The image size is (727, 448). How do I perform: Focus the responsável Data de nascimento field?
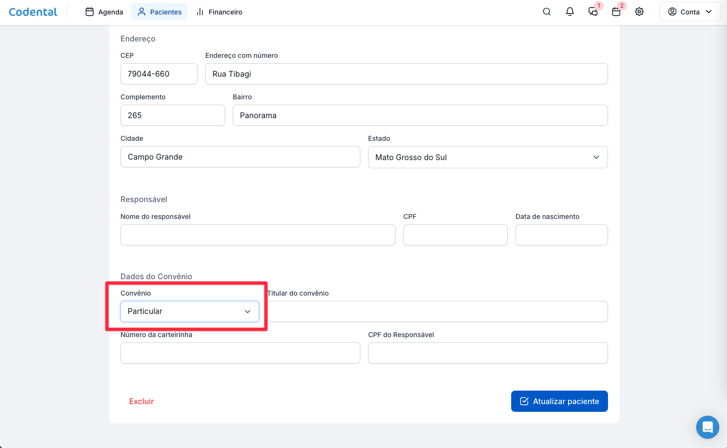point(561,235)
